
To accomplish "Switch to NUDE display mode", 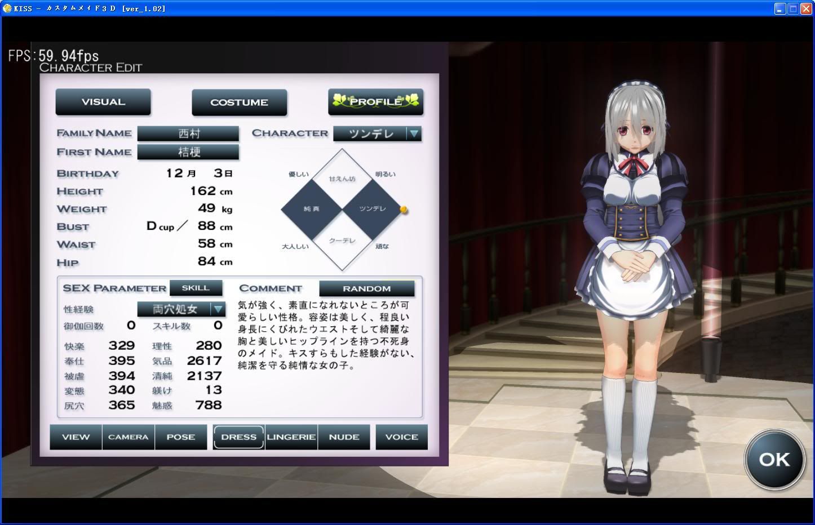I will coord(344,437).
